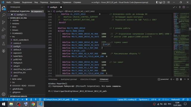
Task: Open the Run and Debug view
Action: point(4,29)
